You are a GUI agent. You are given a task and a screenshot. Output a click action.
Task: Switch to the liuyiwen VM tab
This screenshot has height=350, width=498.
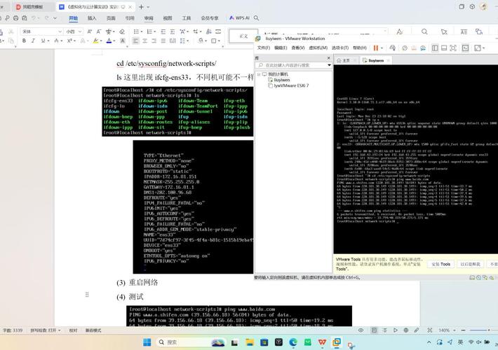click(x=376, y=60)
